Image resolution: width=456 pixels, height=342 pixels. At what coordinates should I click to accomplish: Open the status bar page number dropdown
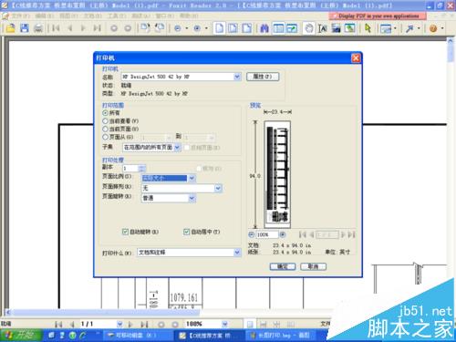(119, 325)
